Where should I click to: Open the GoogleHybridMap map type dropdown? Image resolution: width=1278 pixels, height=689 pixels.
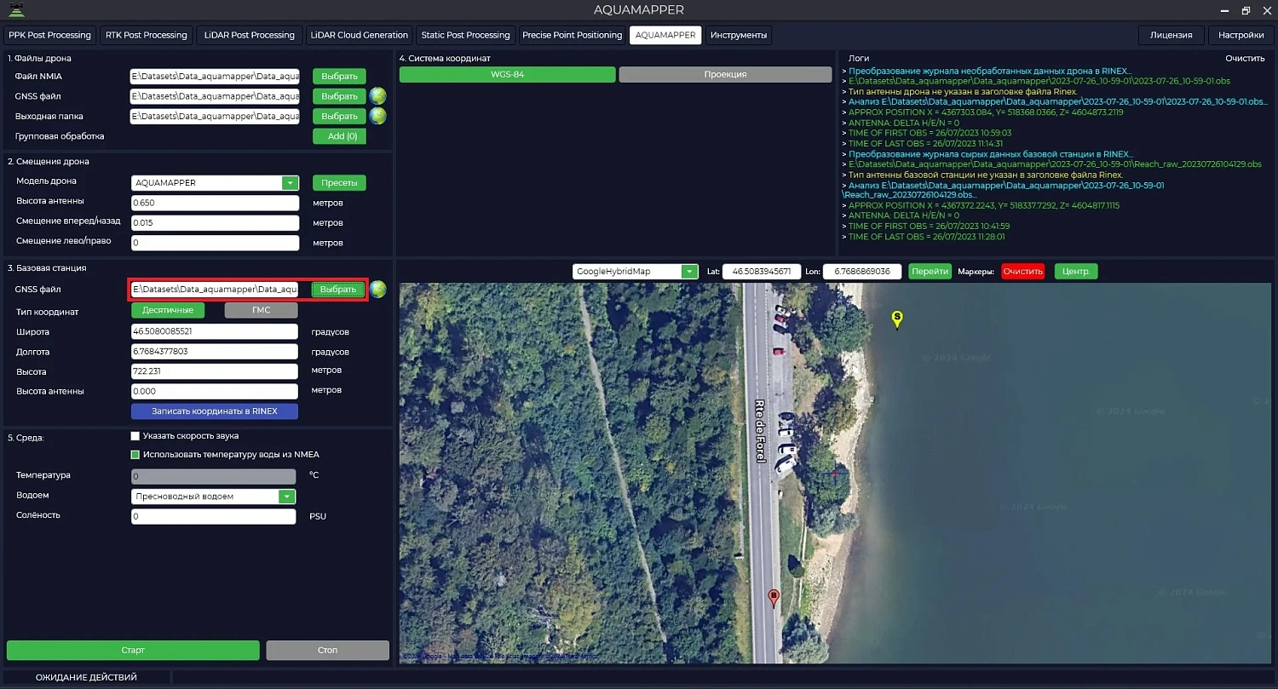(688, 271)
